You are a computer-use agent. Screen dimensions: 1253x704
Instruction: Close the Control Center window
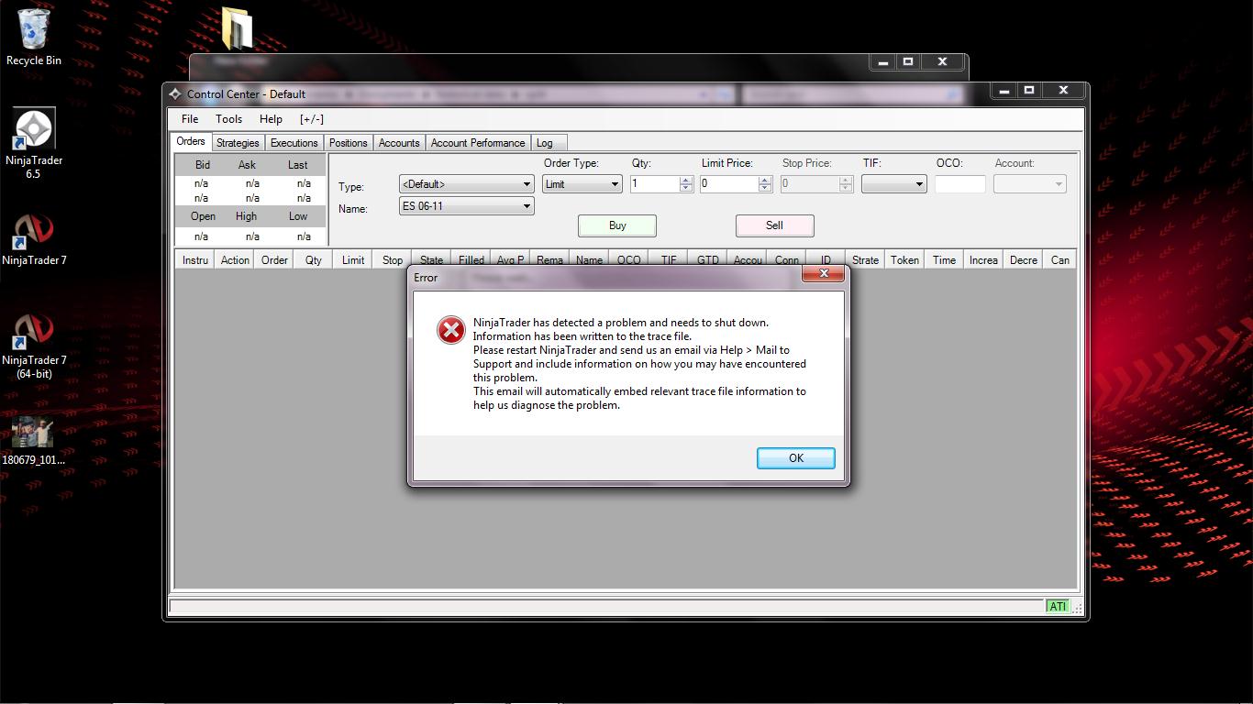1063,90
